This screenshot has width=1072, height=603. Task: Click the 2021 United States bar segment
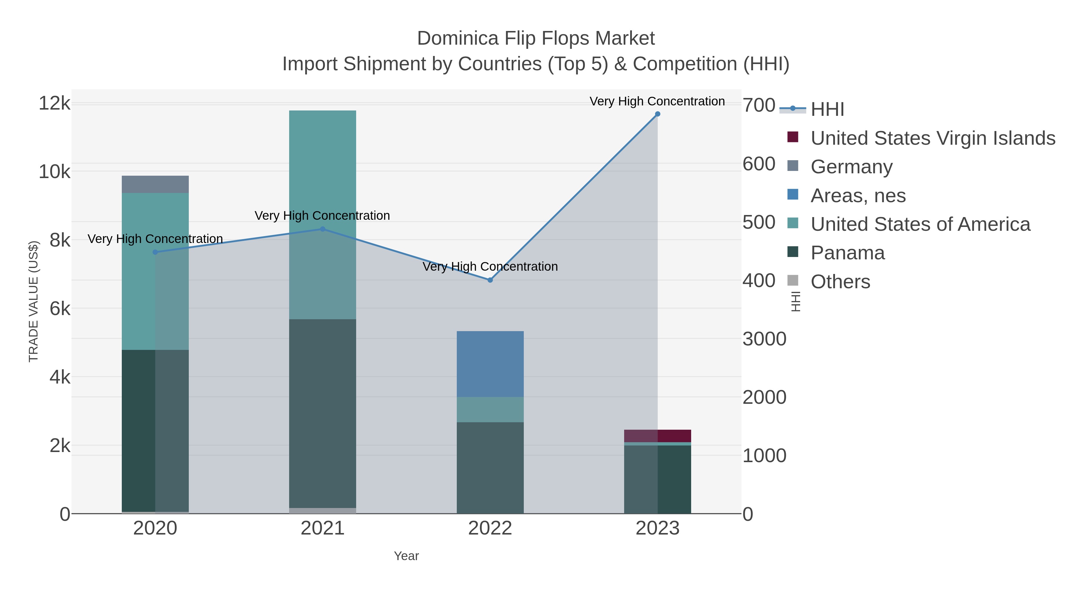(322, 215)
